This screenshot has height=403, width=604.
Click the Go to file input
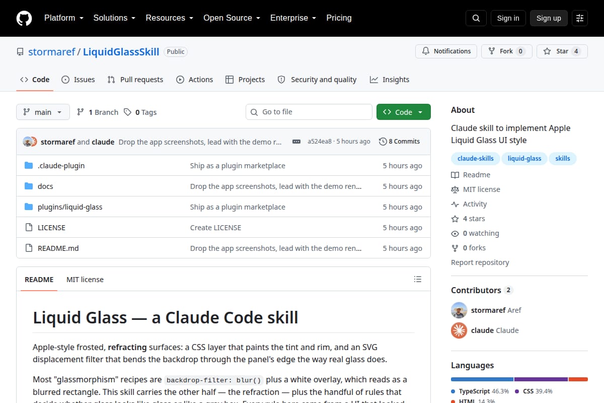(x=309, y=112)
